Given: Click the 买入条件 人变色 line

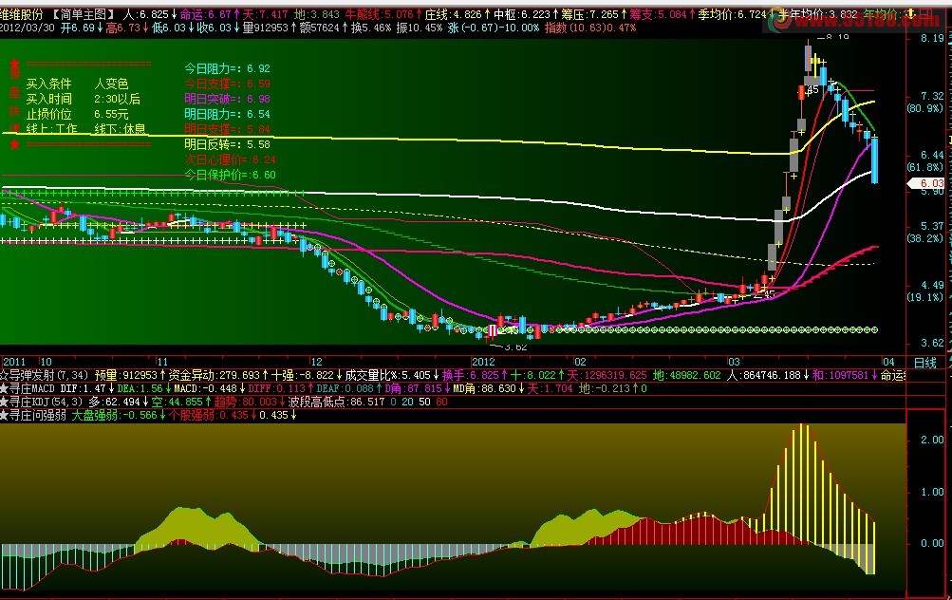Looking at the screenshot, I should [77, 84].
